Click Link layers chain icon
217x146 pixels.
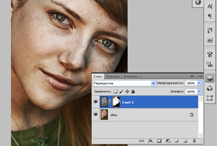(x=141, y=141)
